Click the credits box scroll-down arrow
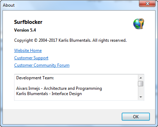 (x=141, y=97)
